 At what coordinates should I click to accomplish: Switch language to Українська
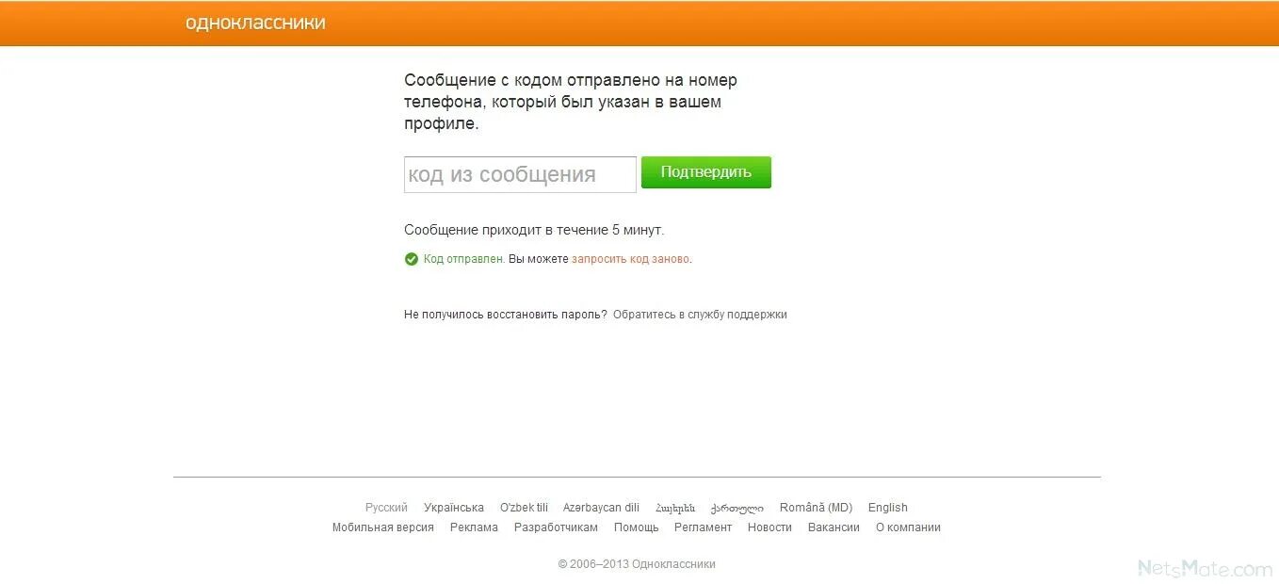[x=454, y=507]
